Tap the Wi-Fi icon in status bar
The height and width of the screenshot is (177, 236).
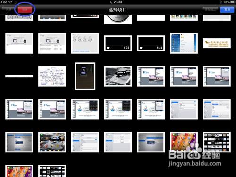[x=10, y=2]
